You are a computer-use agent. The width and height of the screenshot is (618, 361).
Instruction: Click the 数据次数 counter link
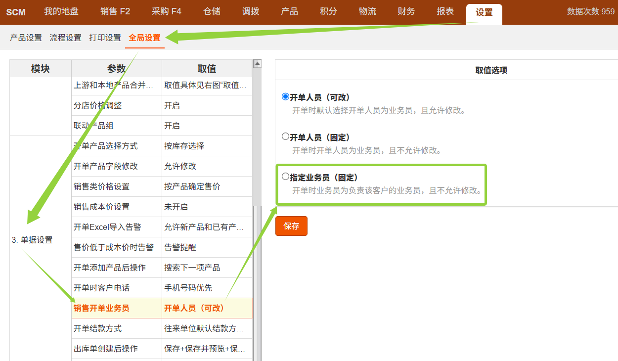coord(590,12)
